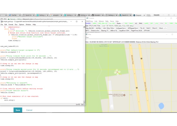Click the Batt: 57%/12.19V 27.9A readout
177x126 pixels.
point(93,26)
